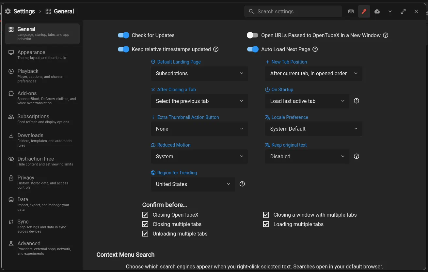Click the On Startup label
The image size is (428, 272).
pyautogui.click(x=282, y=90)
